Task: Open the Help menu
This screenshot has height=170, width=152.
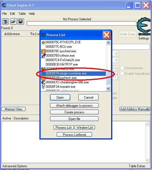Action: pos(32,14)
